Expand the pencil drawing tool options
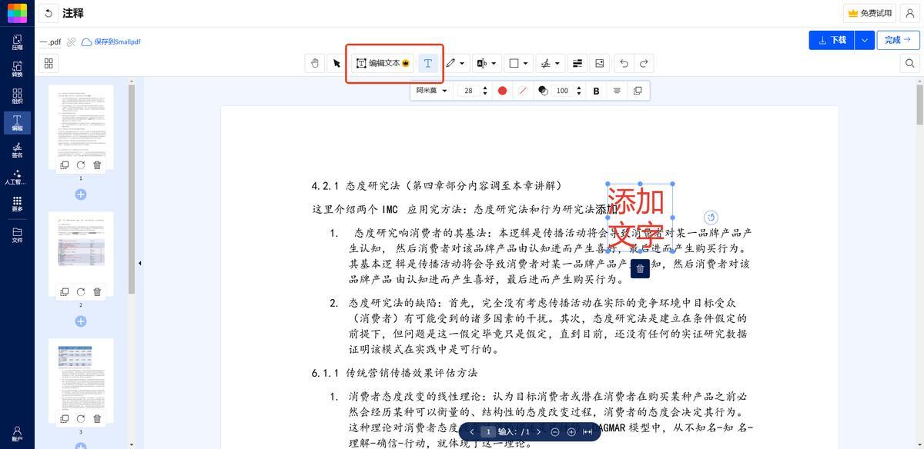924x449 pixels. pyautogui.click(x=461, y=63)
